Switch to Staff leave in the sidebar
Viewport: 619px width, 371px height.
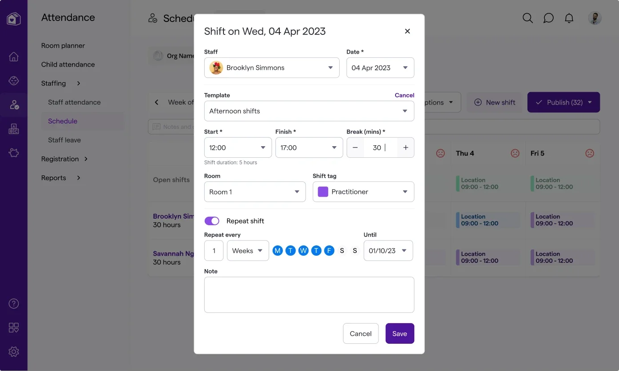[x=64, y=140]
